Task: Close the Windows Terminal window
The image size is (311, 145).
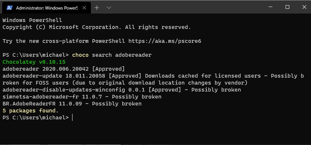Action: pyautogui.click(x=304, y=7)
